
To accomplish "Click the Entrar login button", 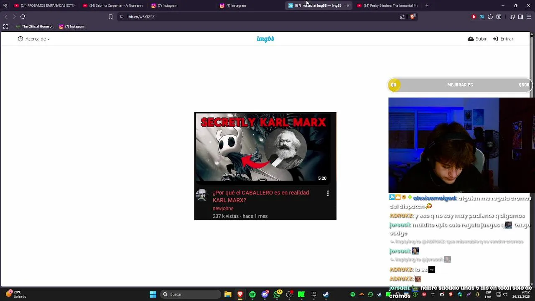I will coord(503,39).
